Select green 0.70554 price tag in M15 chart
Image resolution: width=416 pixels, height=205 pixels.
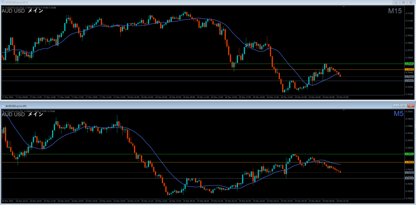tap(409, 64)
